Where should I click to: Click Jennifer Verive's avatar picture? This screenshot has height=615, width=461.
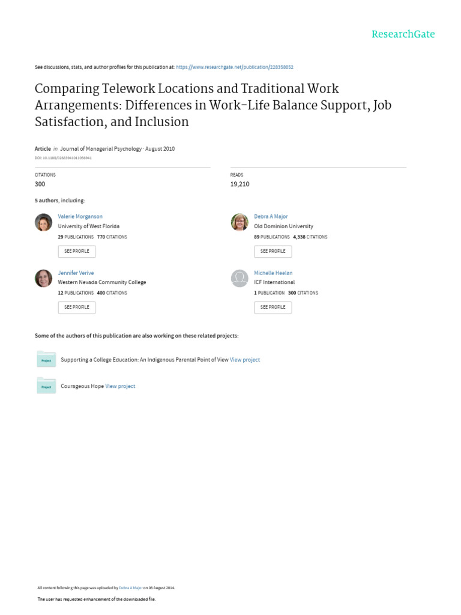point(44,278)
